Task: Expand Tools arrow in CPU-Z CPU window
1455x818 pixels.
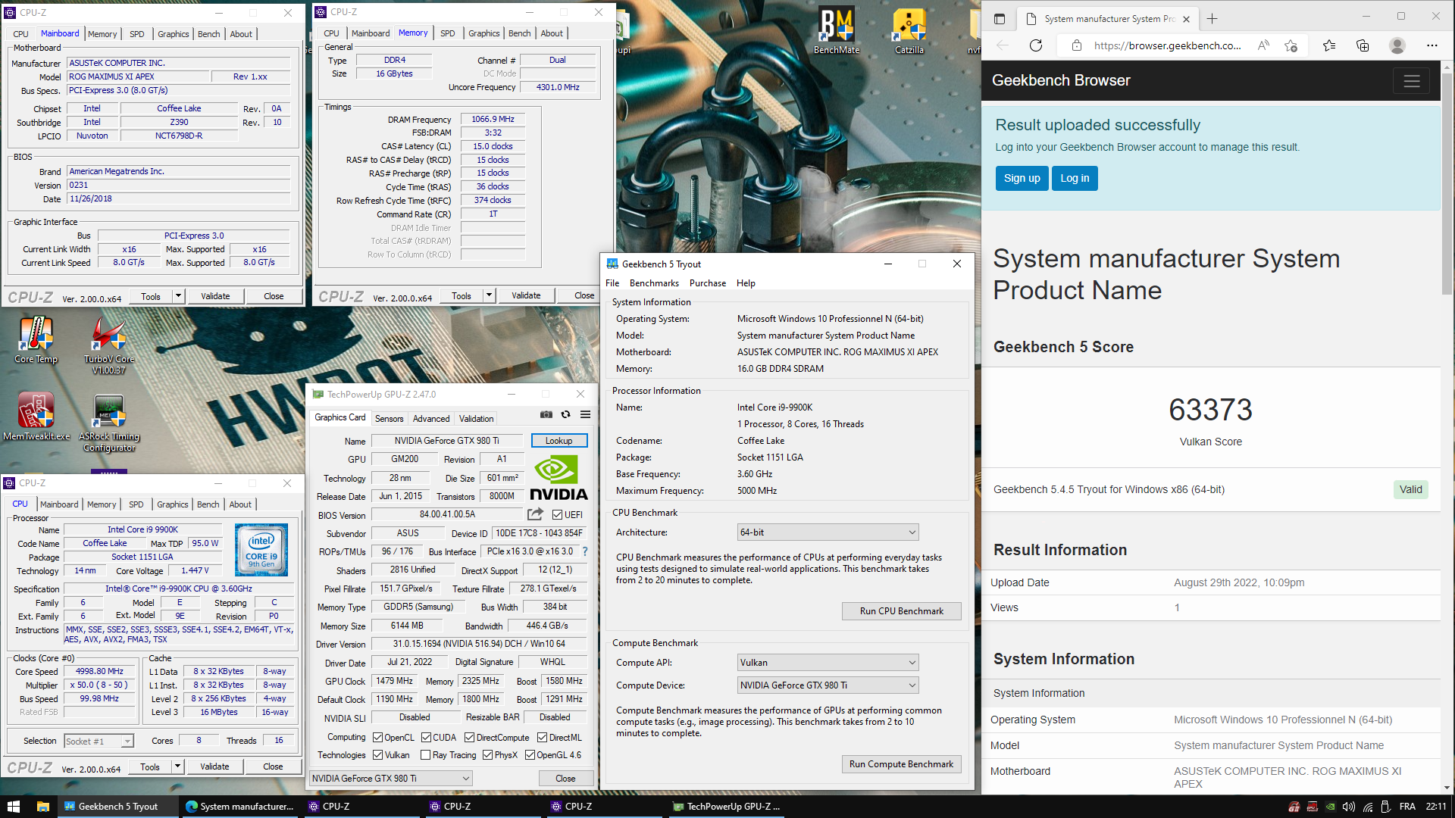Action: (177, 766)
